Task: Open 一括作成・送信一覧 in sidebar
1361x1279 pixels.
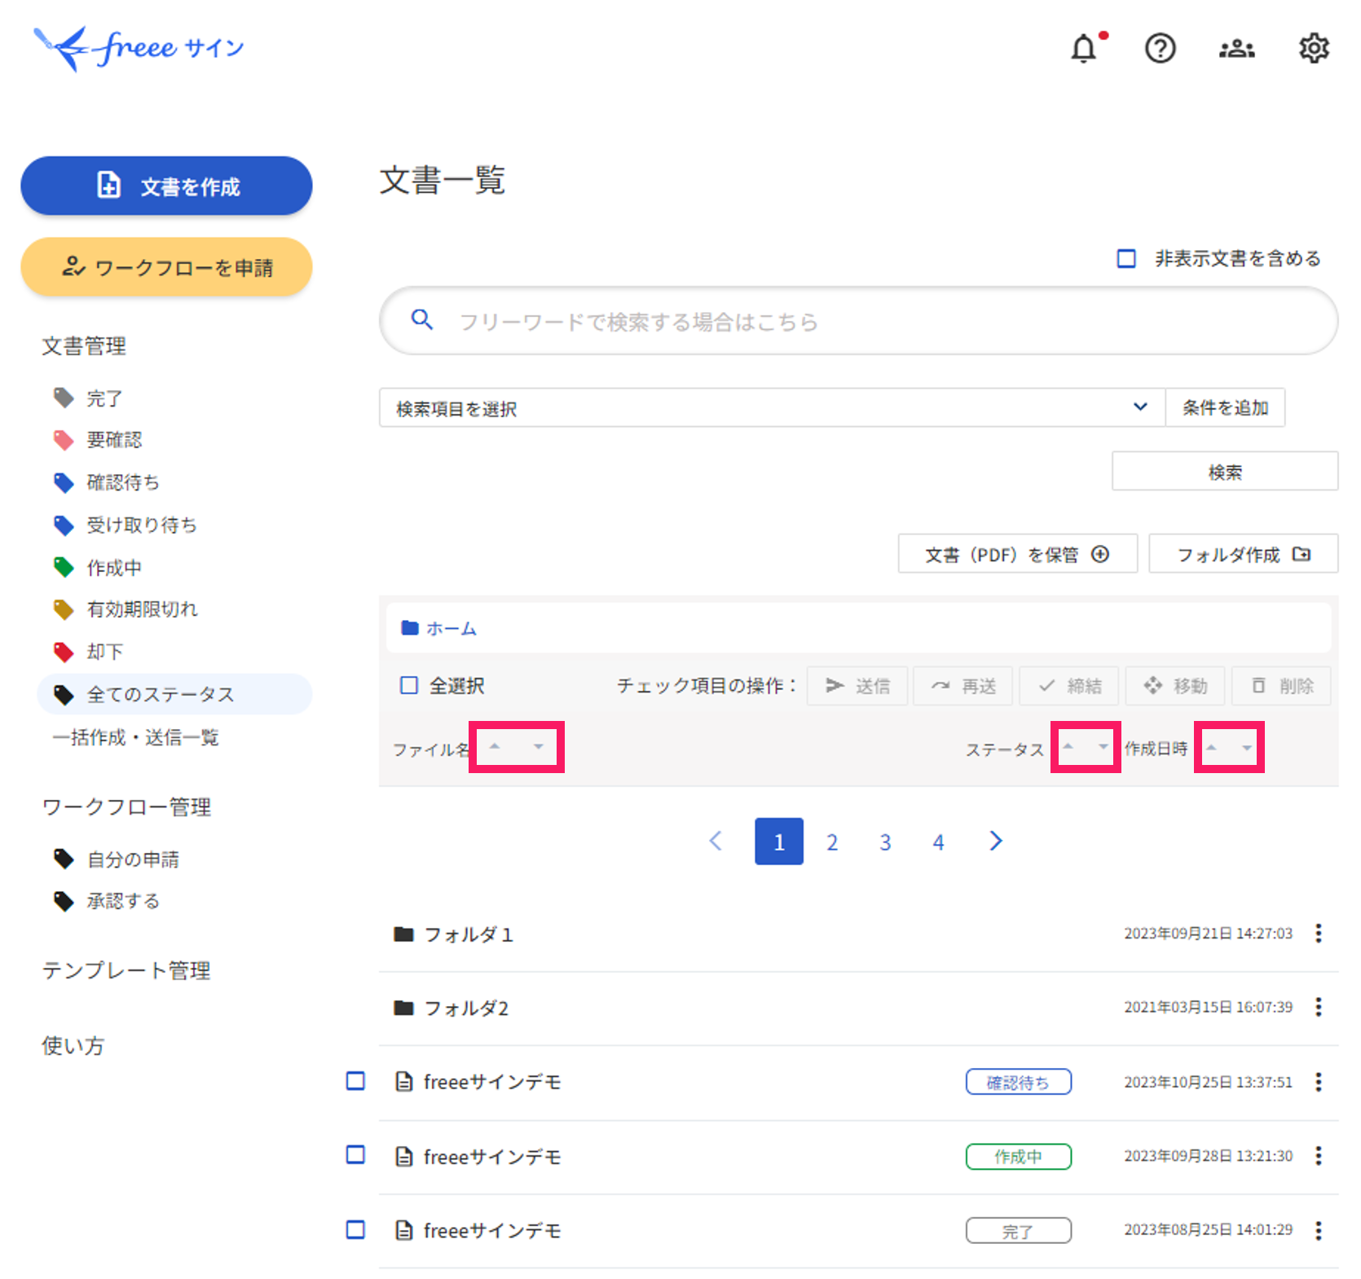Action: (x=135, y=737)
